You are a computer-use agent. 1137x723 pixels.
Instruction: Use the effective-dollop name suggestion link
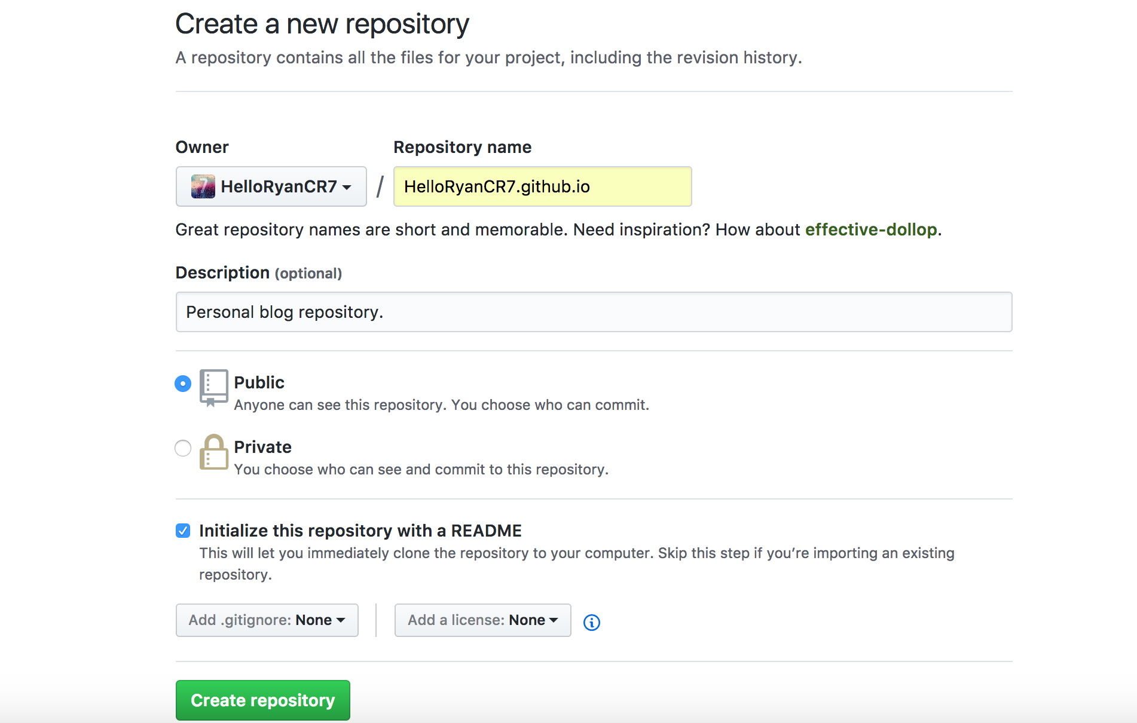[871, 229]
